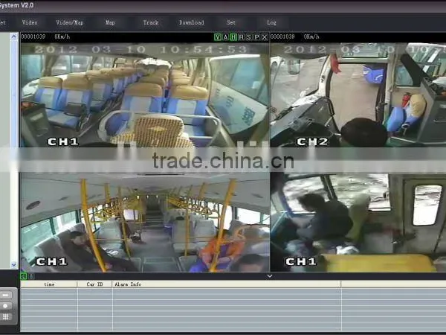Click the Alarm Info column header
446x335 pixels.
[x=128, y=284]
